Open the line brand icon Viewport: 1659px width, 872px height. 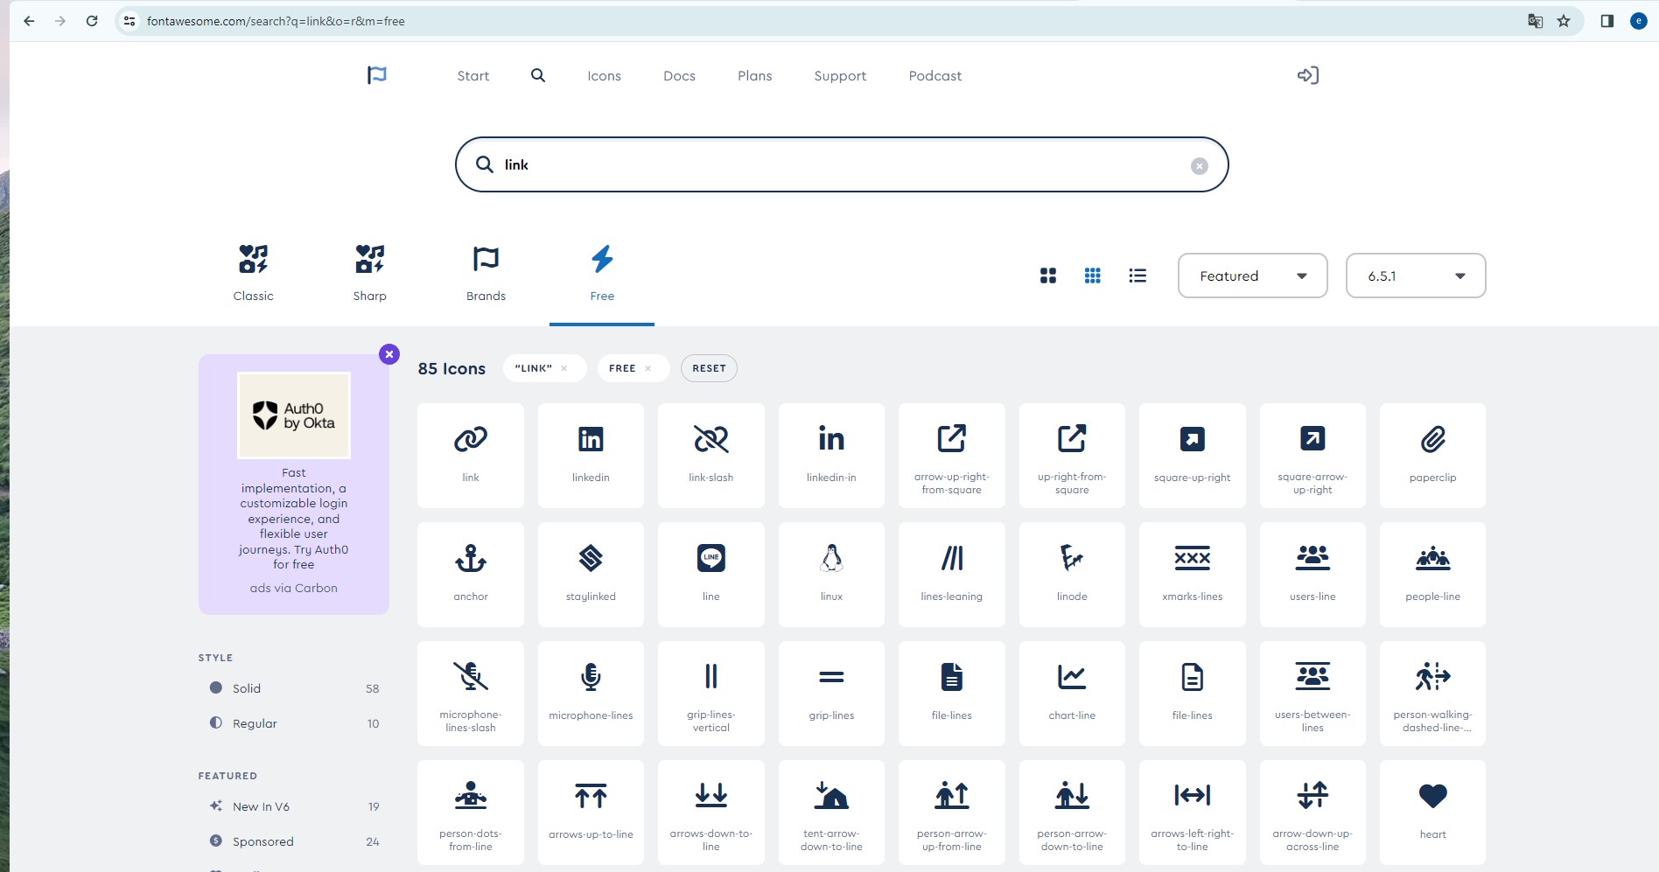click(711, 574)
